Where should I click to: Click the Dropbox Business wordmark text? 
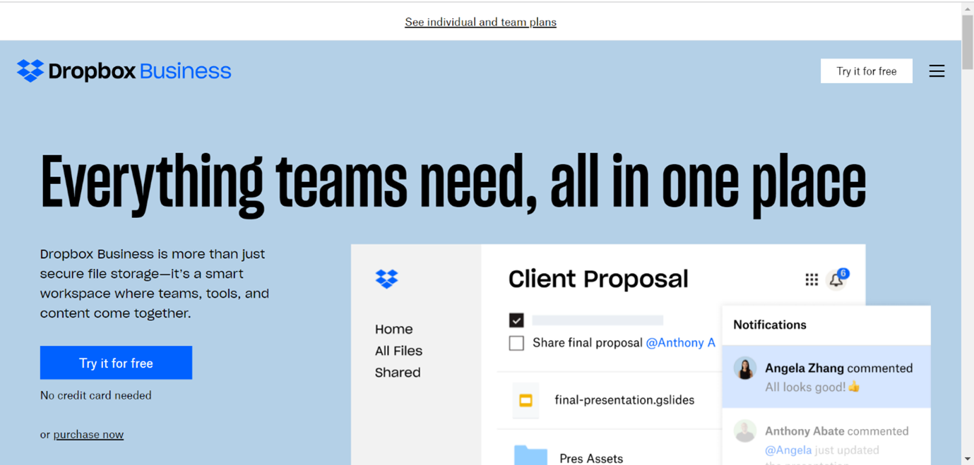tap(140, 71)
